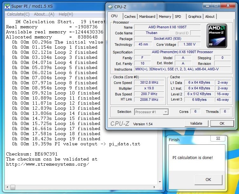Switch to the Mainboard tab
The image size is (239, 194).
[x=147, y=17]
